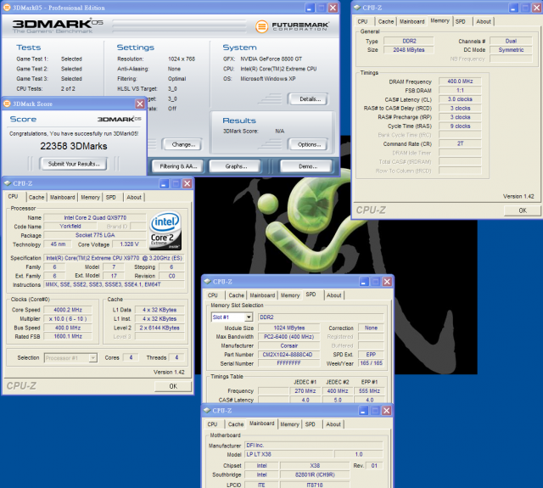This screenshot has height=488, width=543.
Task: Select Memory tab in CPU-Z processor window
Action: click(x=90, y=197)
